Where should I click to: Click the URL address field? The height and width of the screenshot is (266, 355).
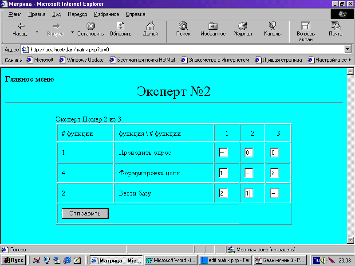click(187, 49)
